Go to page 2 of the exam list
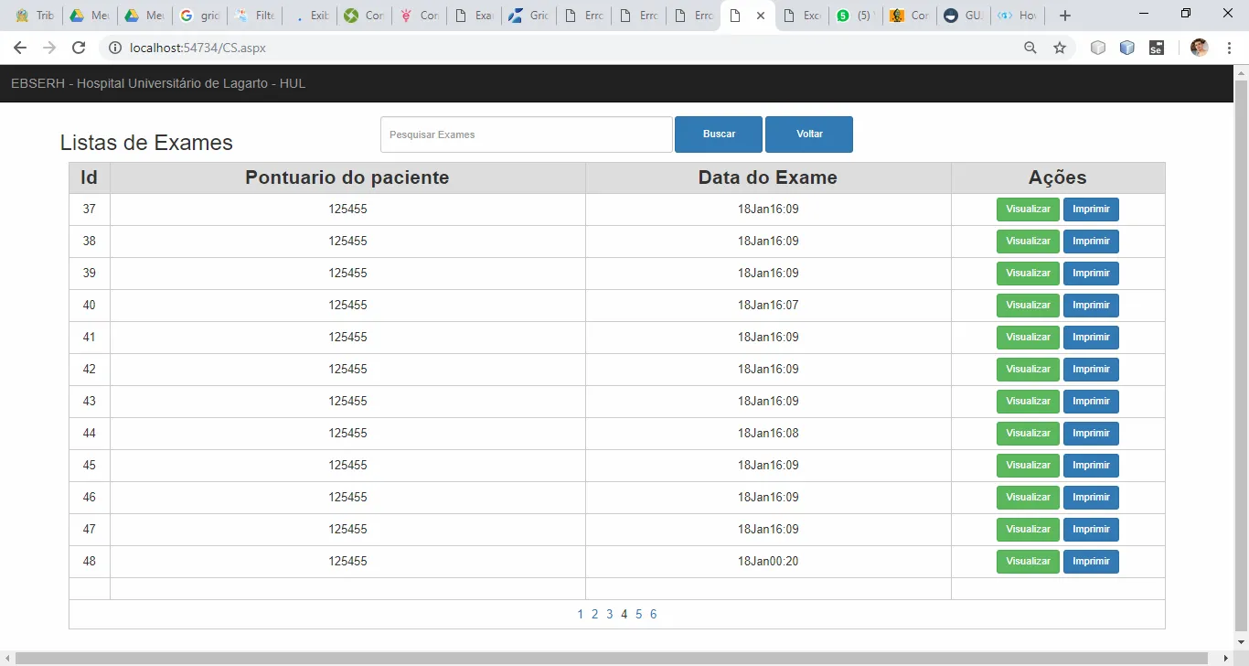This screenshot has width=1249, height=666. 595,615
